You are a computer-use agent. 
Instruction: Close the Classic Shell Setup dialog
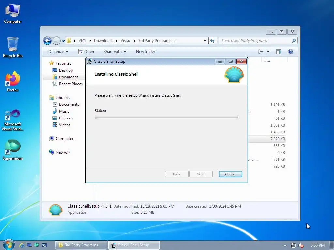tap(241, 62)
